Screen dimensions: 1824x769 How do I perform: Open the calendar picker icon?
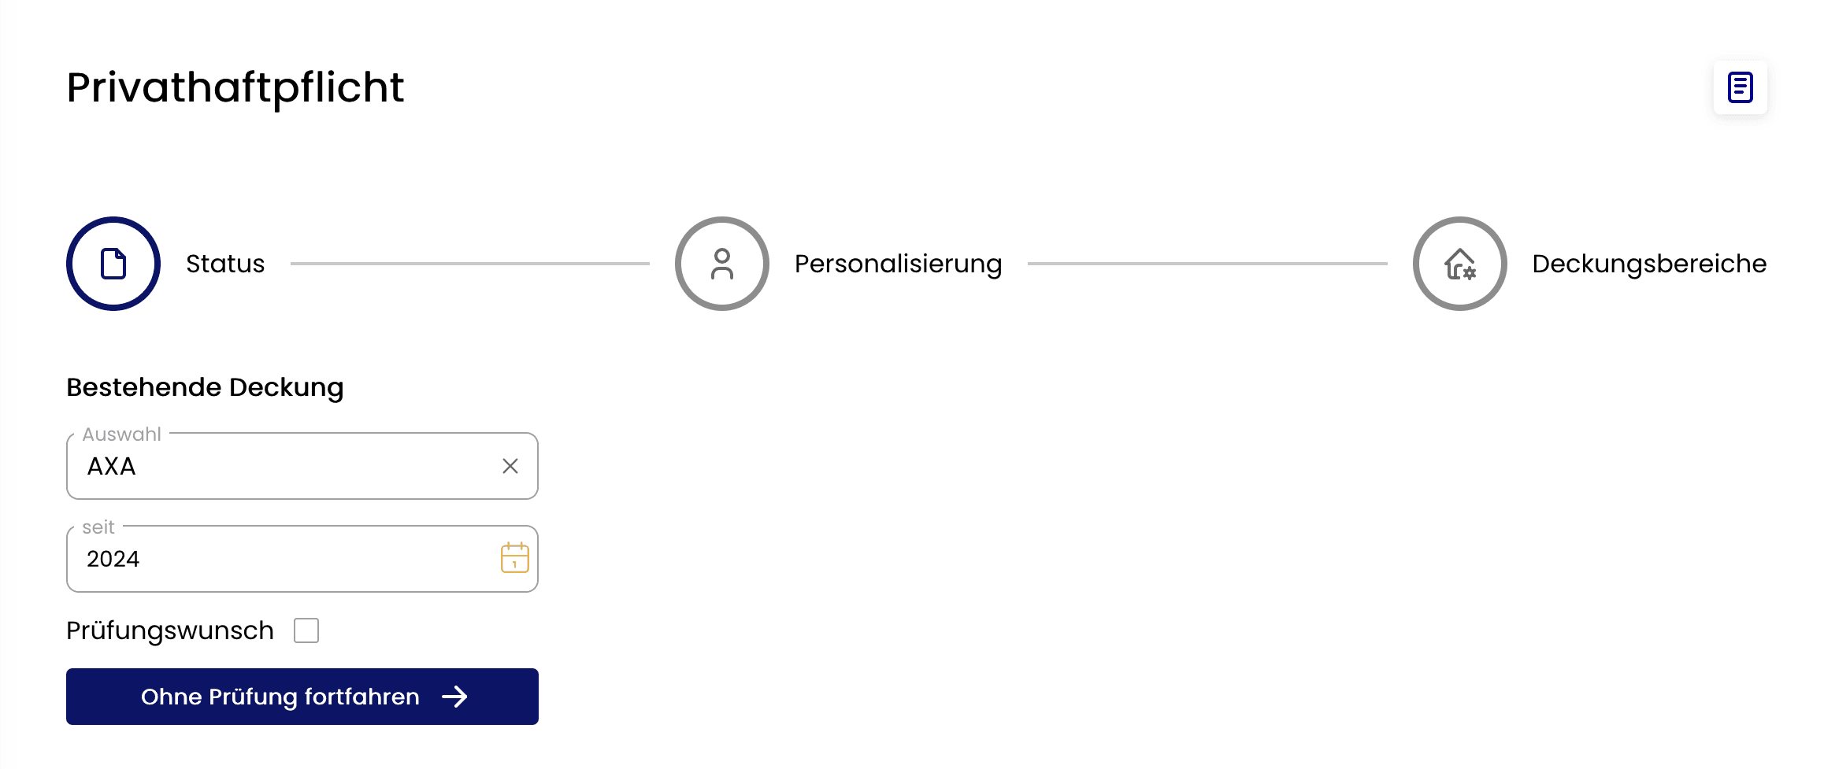pyautogui.click(x=514, y=558)
